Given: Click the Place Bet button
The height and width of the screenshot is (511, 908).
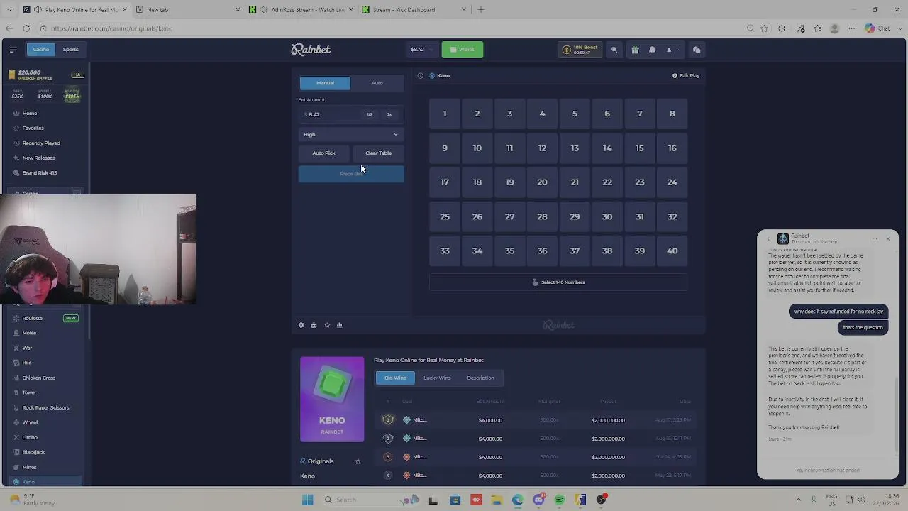Looking at the screenshot, I should pyautogui.click(x=351, y=174).
